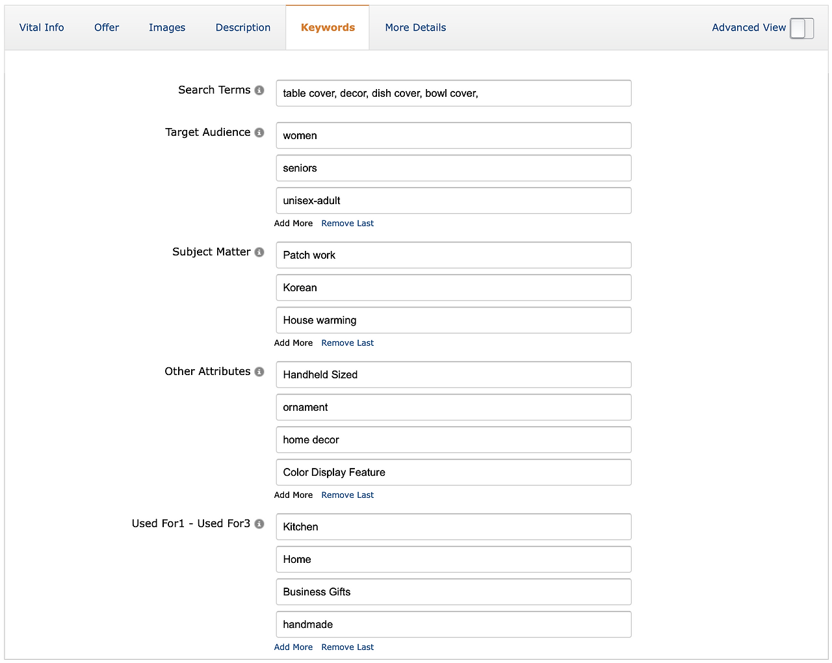Click the Search Terms input field
The width and height of the screenshot is (832, 663).
pos(453,94)
